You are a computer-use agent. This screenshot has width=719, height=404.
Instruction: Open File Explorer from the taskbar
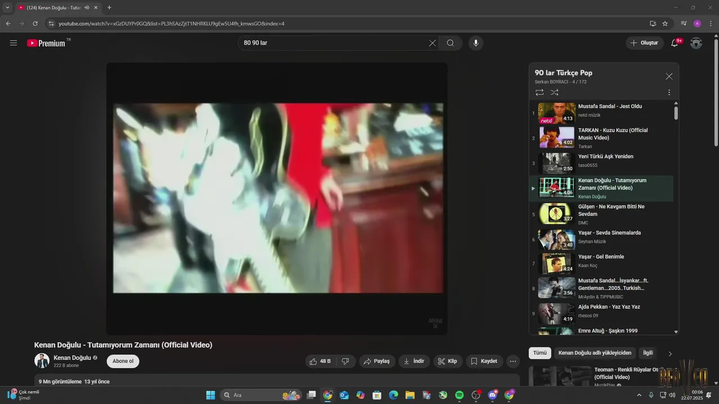pos(410,395)
